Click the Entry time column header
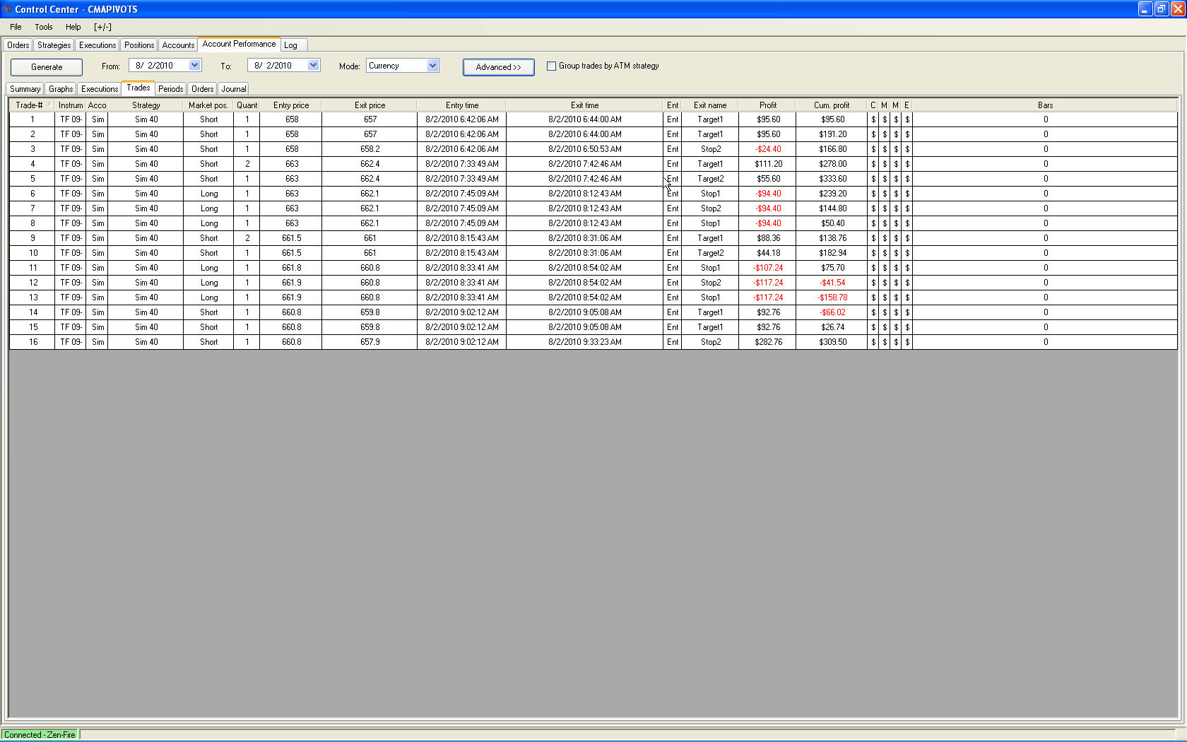1187x742 pixels. [462, 105]
